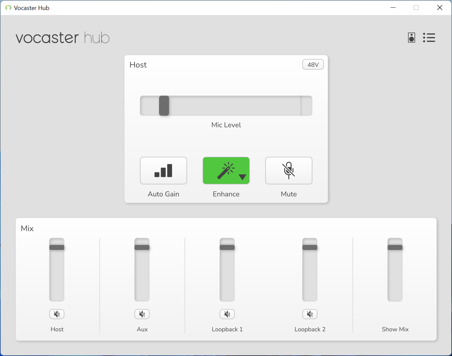Click the Show Mix label
452x356 pixels.
coord(395,329)
